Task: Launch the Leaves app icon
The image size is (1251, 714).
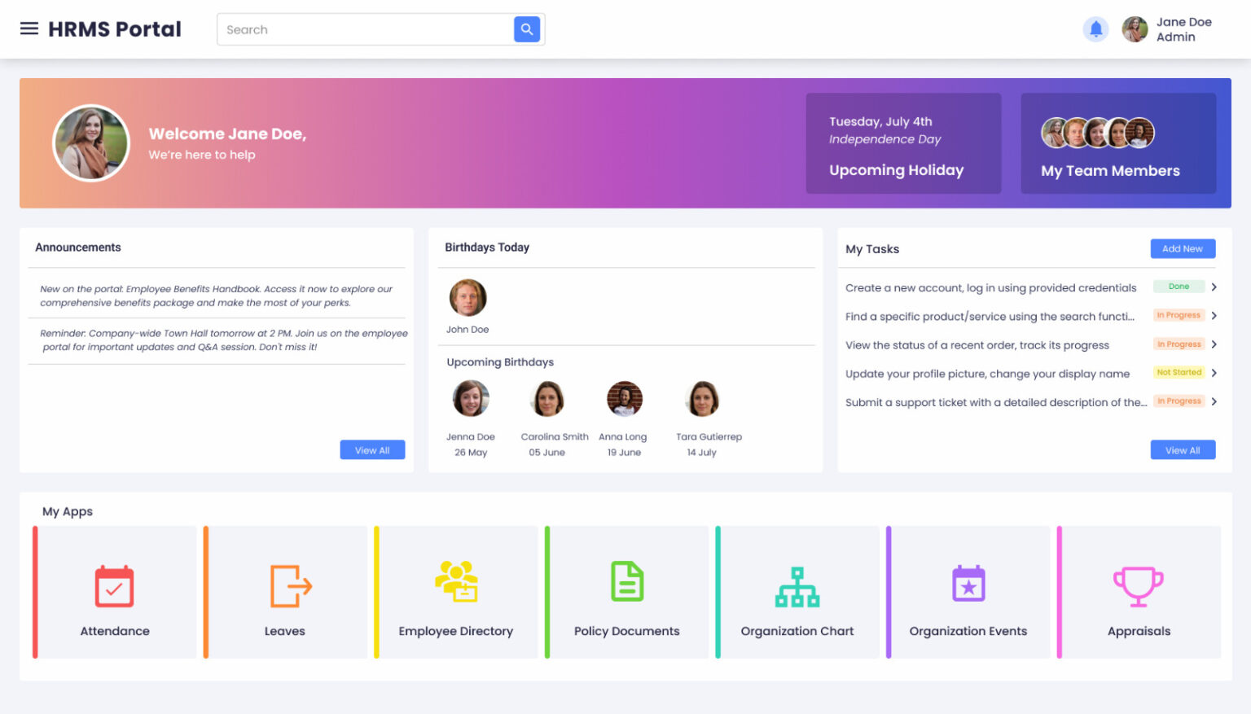Action: pos(290,586)
